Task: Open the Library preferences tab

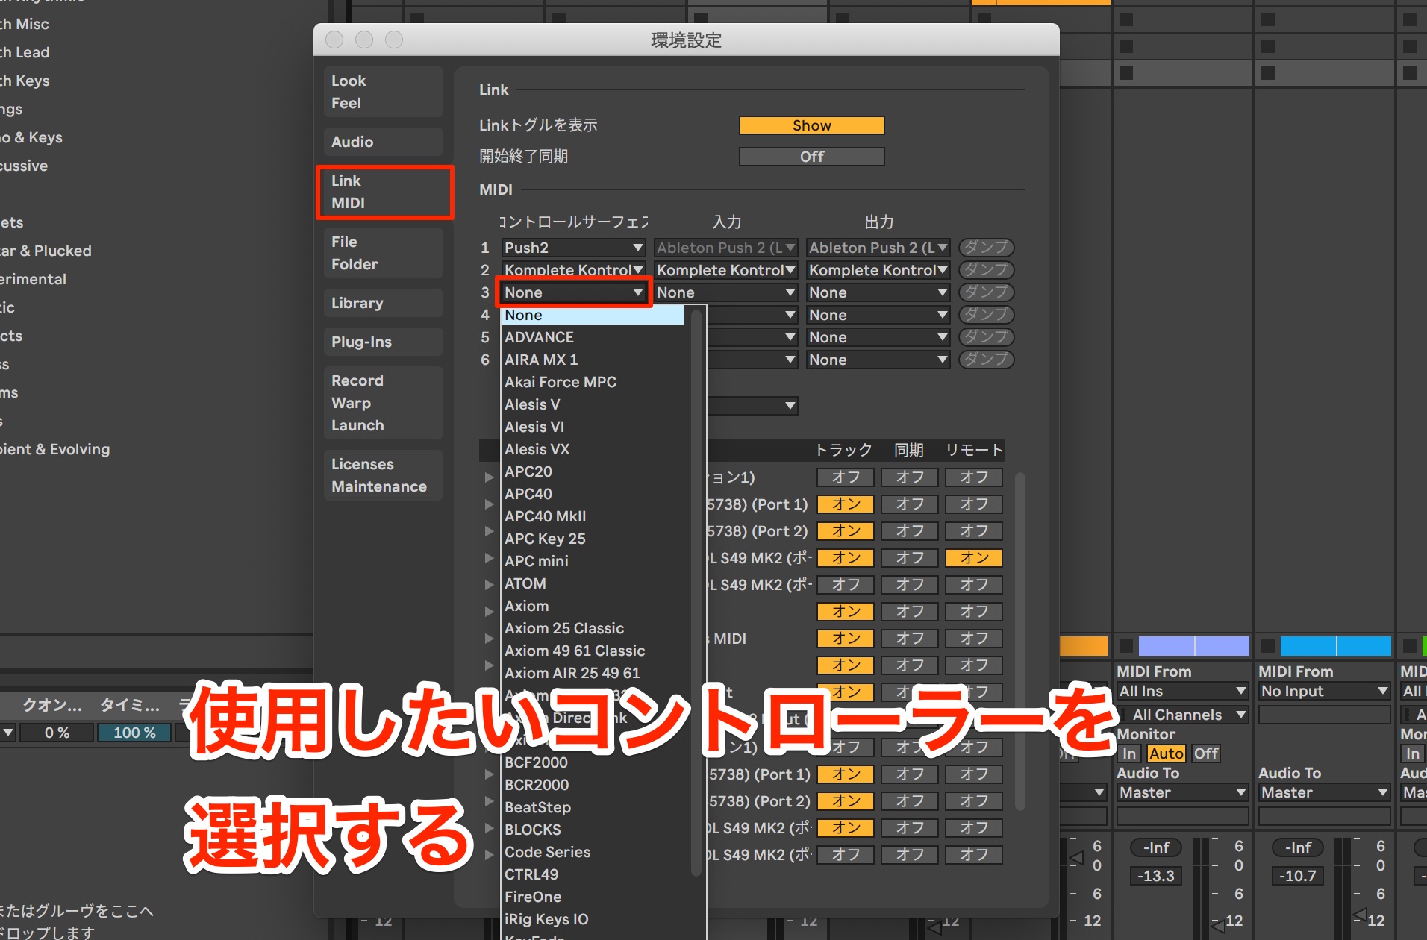Action: [384, 303]
